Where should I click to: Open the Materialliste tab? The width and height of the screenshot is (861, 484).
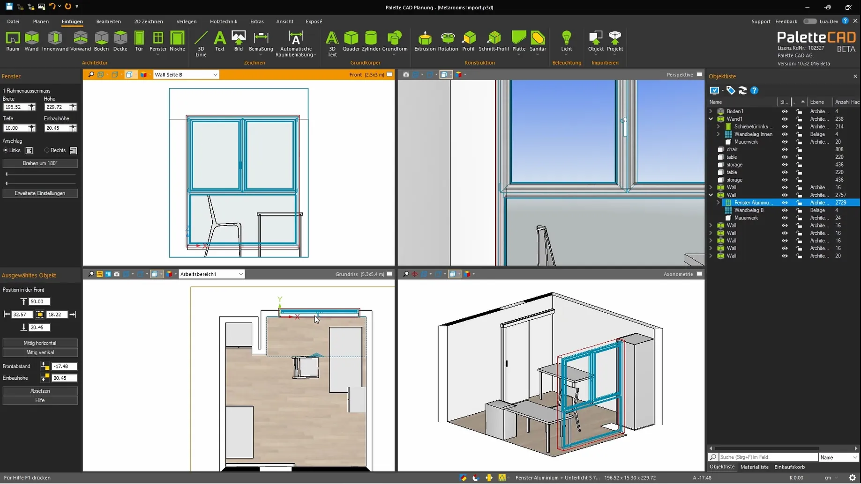(x=754, y=467)
